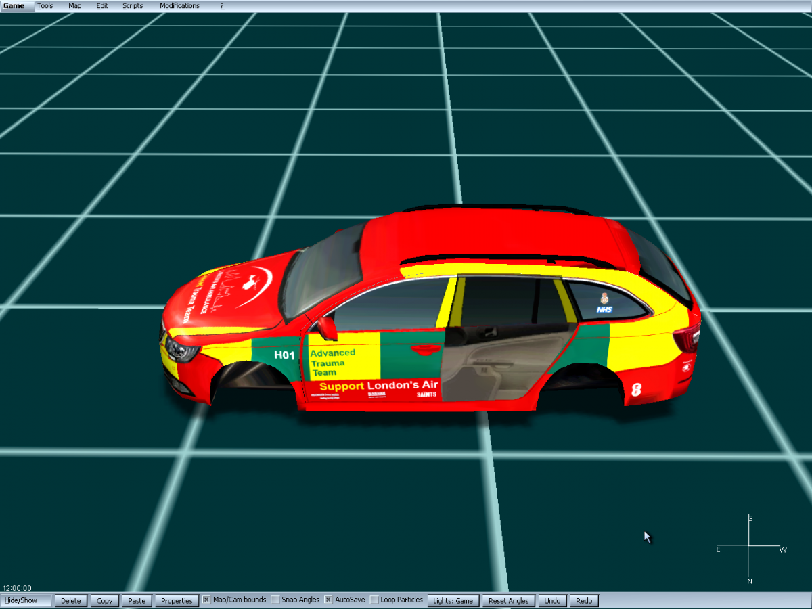This screenshot has width=812, height=609.
Task: Click the 12:00:00 time readout
Action: [17, 588]
